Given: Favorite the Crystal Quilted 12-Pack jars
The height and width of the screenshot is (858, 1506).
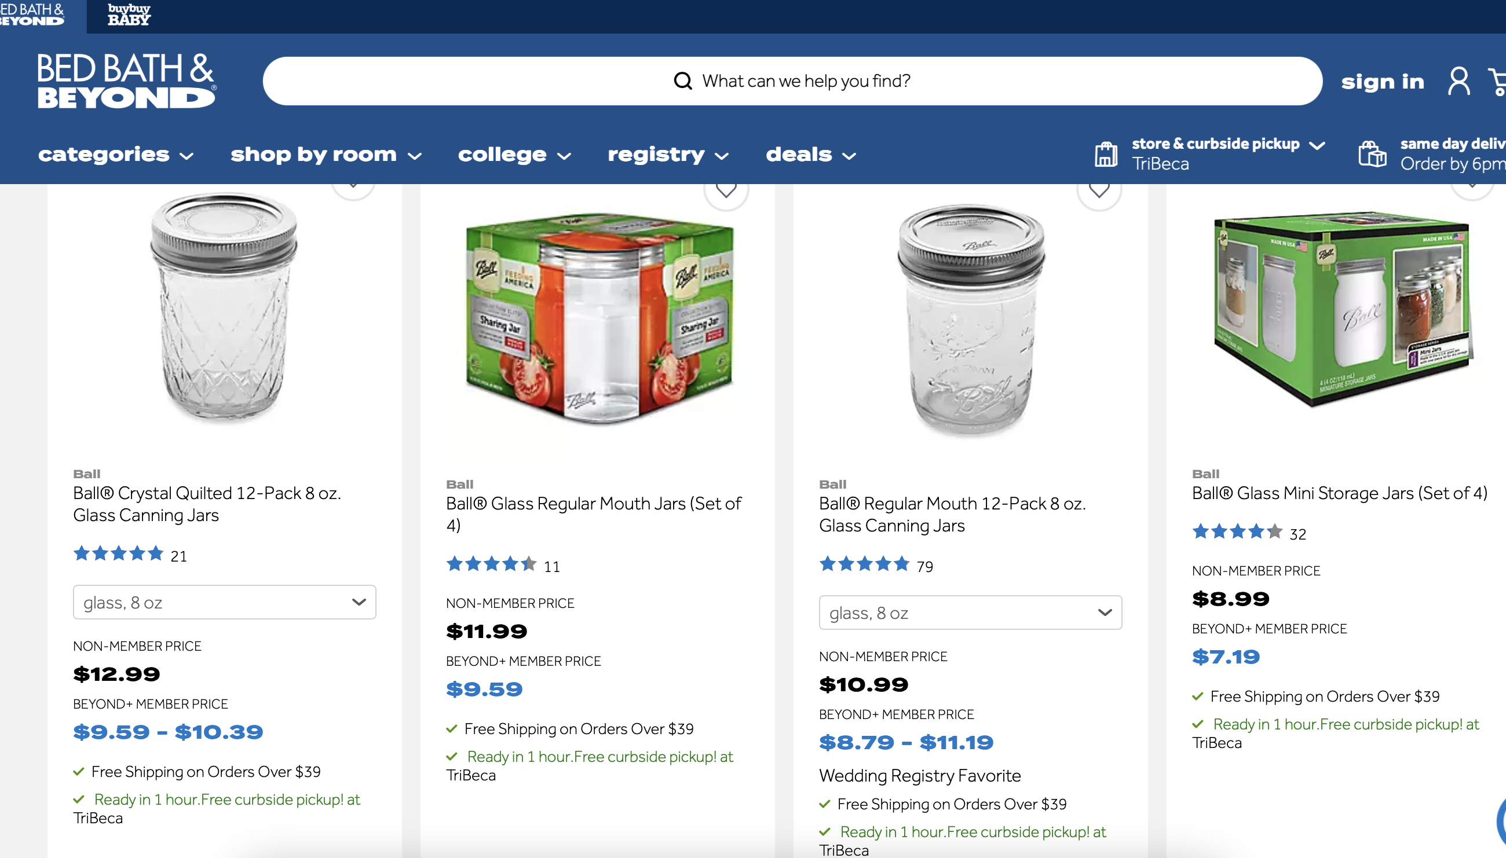Looking at the screenshot, I should tap(353, 188).
